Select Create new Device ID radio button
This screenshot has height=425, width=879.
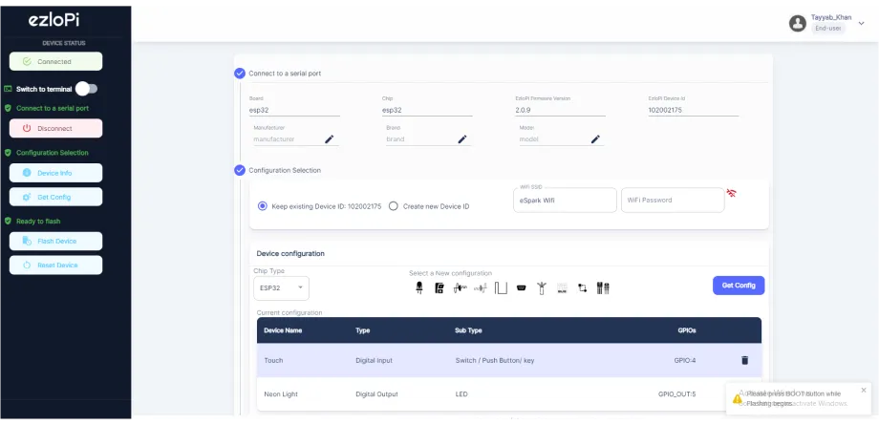394,206
